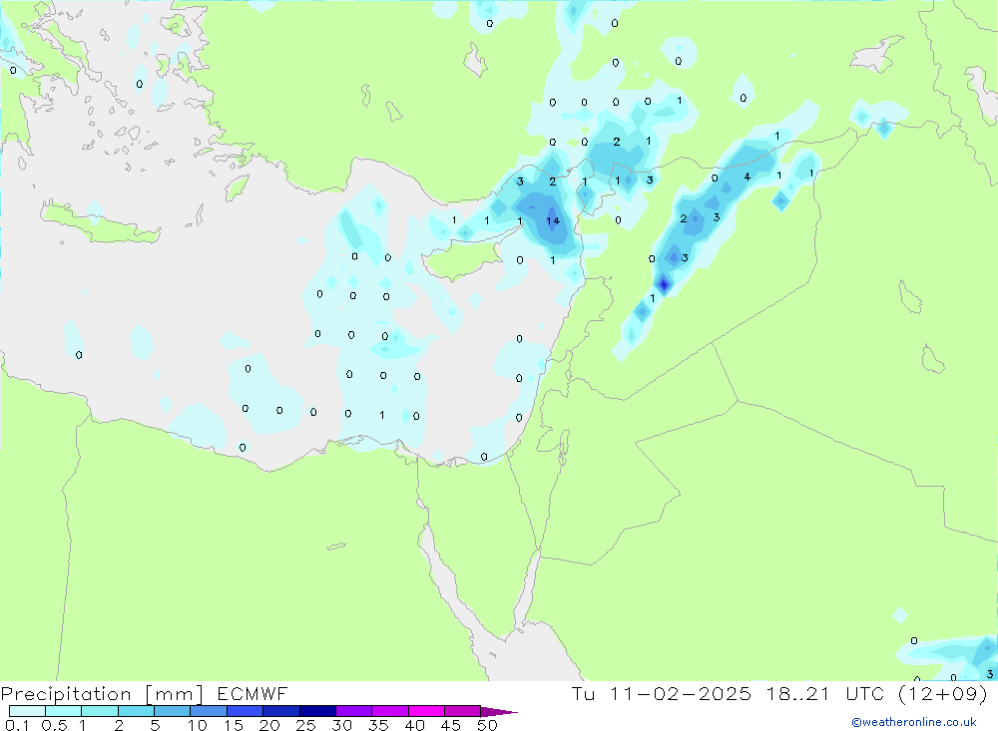Screen dimensions: 998x731
Task: Click the legend scale label '10'
Action: pos(197,725)
